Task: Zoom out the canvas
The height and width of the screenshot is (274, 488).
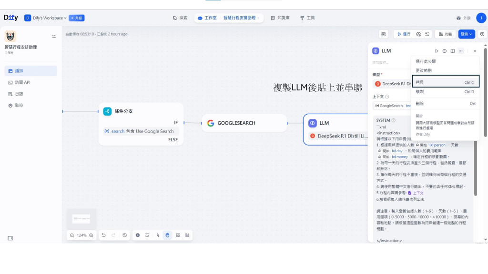Action: (x=72, y=235)
